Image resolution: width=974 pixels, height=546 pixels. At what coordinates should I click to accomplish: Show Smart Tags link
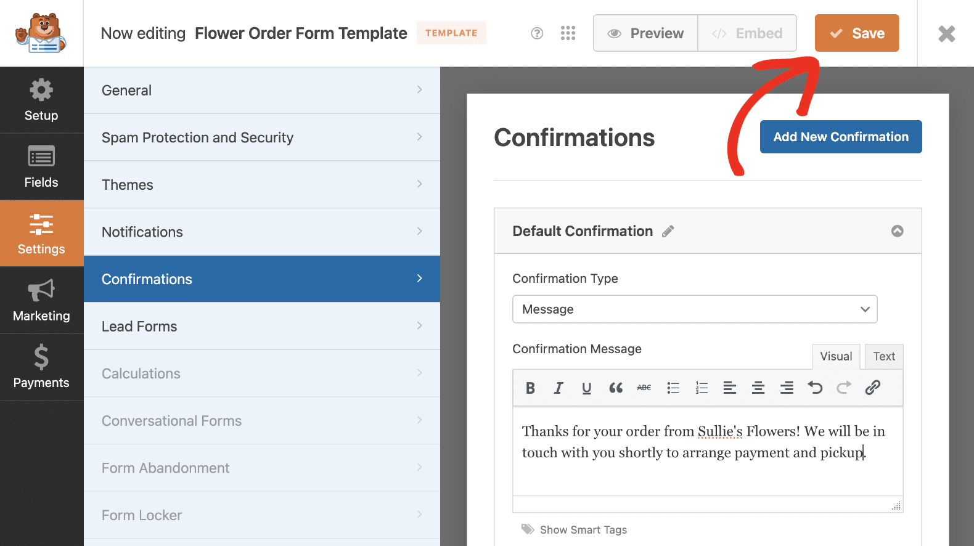click(583, 530)
